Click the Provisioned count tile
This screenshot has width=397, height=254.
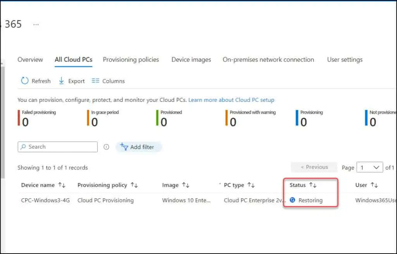[x=169, y=118]
